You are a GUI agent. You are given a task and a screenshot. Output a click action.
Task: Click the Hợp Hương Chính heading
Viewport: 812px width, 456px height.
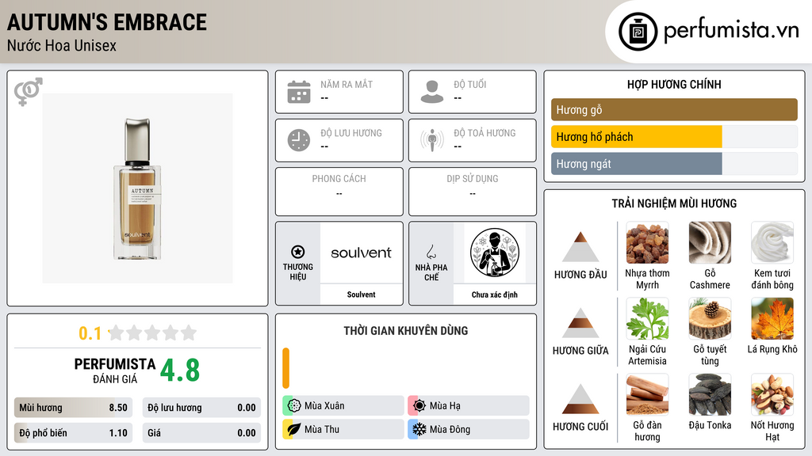tap(674, 84)
